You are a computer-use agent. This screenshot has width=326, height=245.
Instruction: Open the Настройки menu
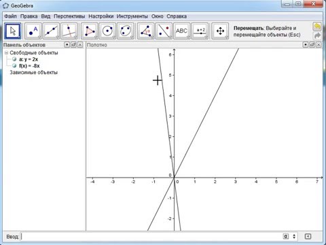101,16
